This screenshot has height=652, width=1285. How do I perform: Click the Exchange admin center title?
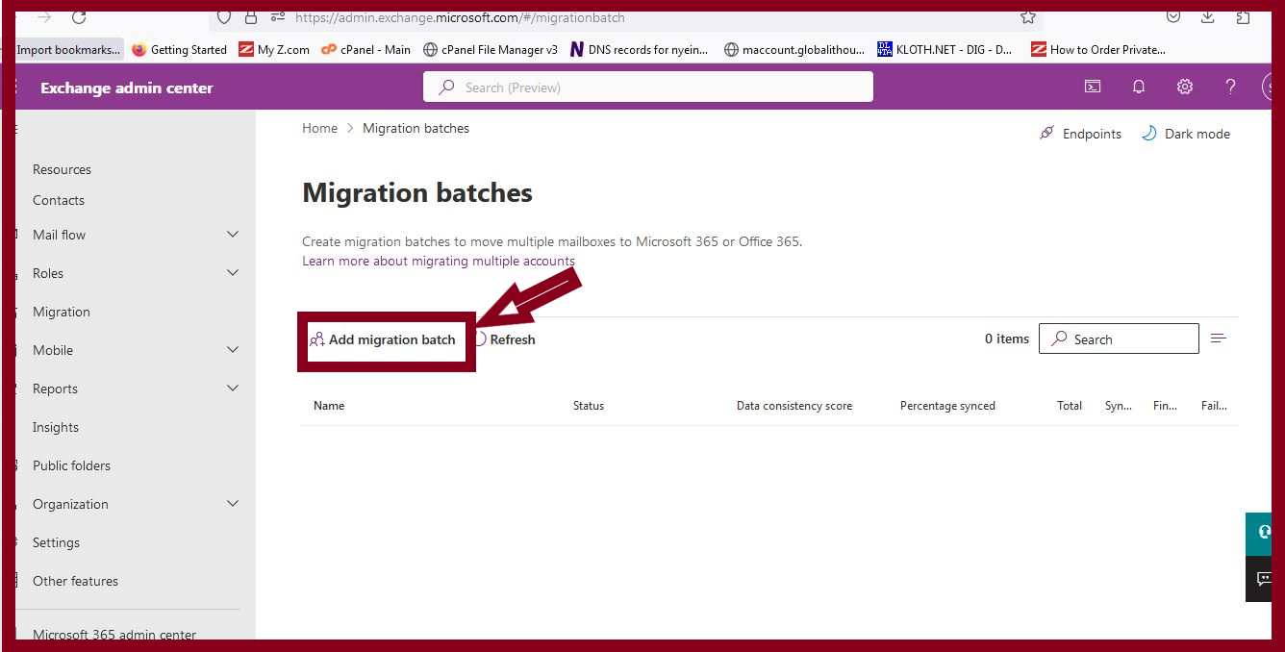coord(127,88)
